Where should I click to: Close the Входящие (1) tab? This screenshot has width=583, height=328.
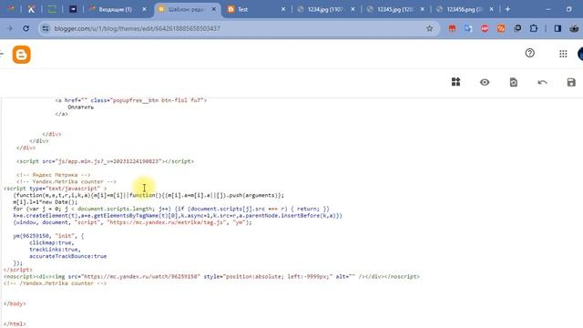click(x=144, y=9)
